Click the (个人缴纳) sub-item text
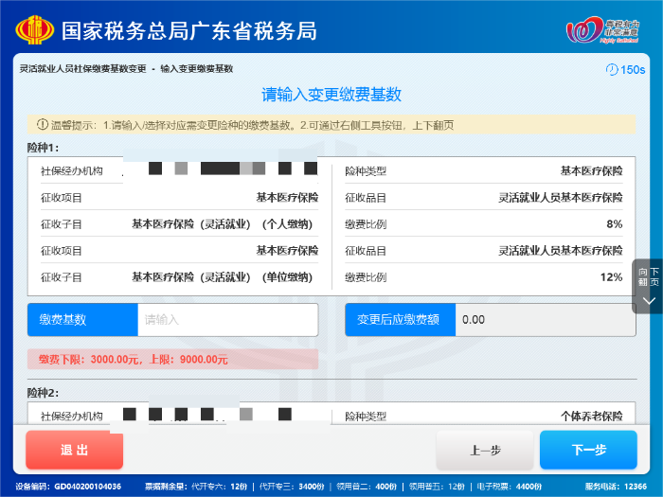663x497 pixels. pyautogui.click(x=287, y=224)
